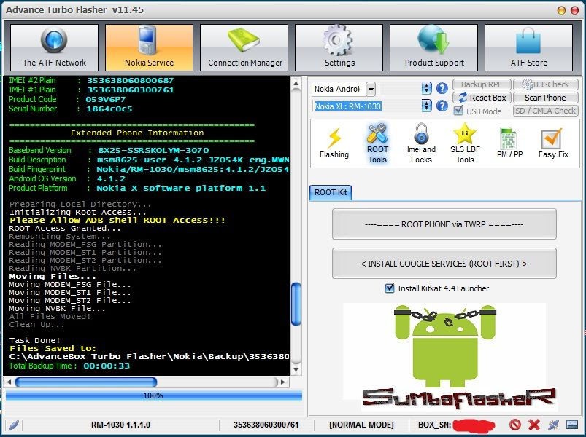Open Imei and Locks tool
Image resolution: width=586 pixels, height=437 pixels.
421,143
